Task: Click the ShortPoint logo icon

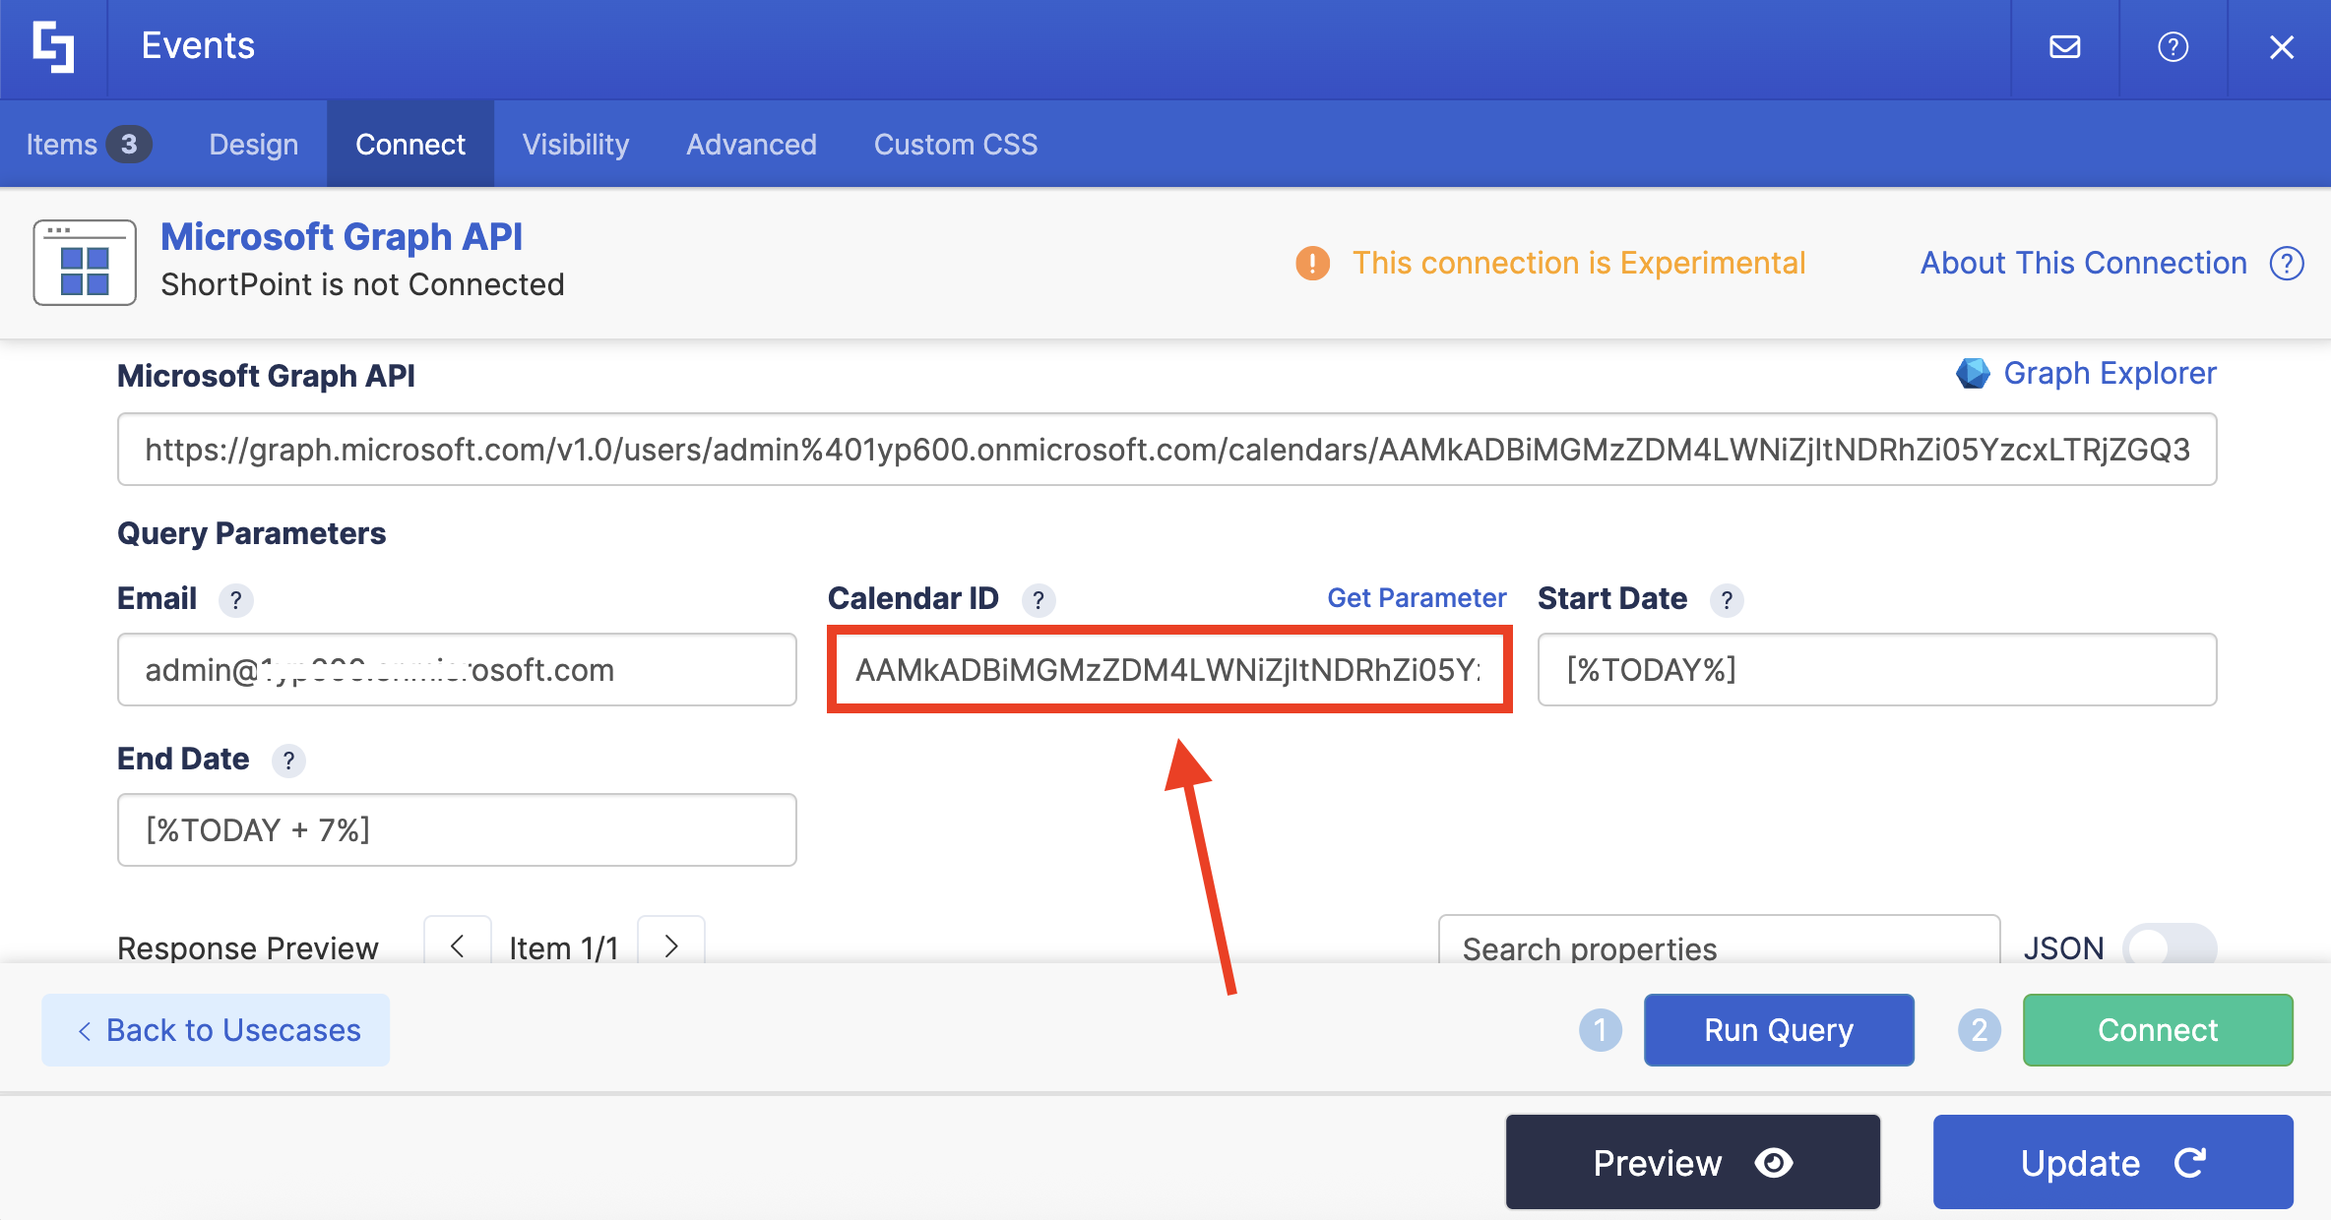Action: (x=53, y=47)
